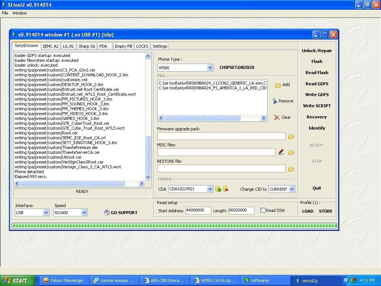The height and width of the screenshot is (286, 381).
Task: Click the log scroll up arrow
Action: [148, 56]
